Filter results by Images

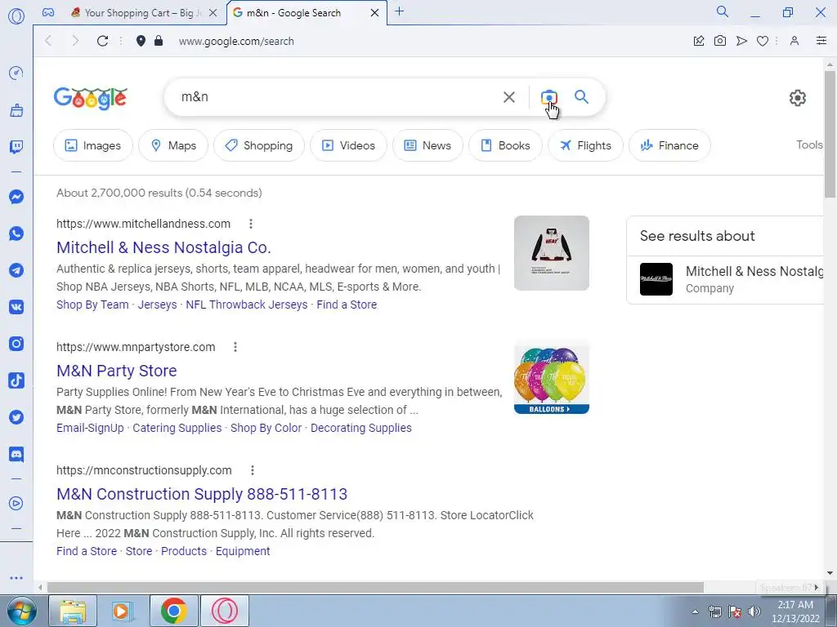(93, 145)
